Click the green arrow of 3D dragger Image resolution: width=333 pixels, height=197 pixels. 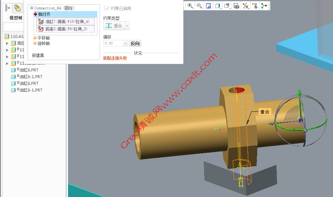pyautogui.click(x=299, y=93)
